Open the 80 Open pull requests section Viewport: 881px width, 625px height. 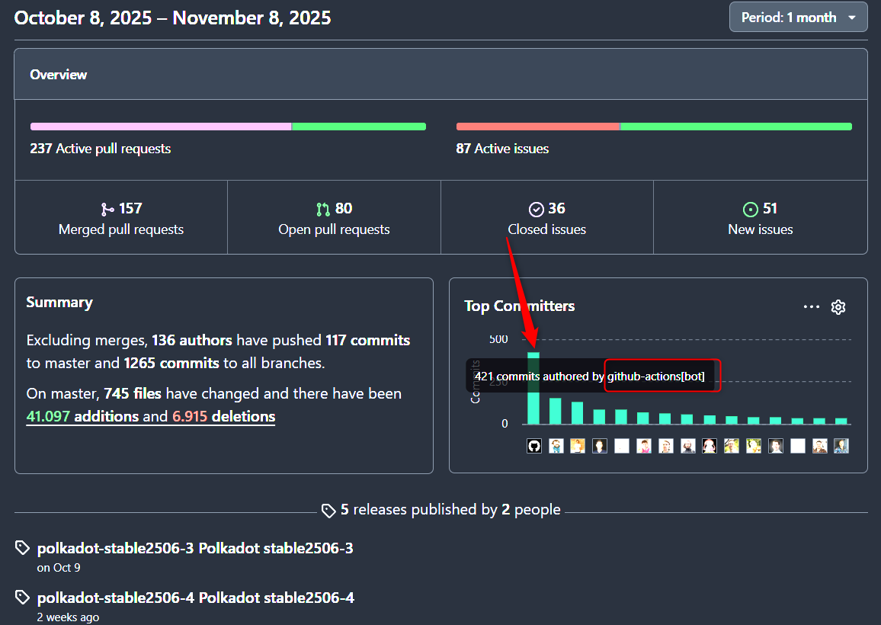pos(334,219)
